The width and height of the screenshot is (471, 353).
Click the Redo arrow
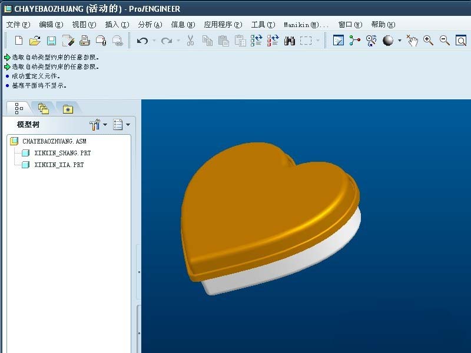tap(167, 41)
